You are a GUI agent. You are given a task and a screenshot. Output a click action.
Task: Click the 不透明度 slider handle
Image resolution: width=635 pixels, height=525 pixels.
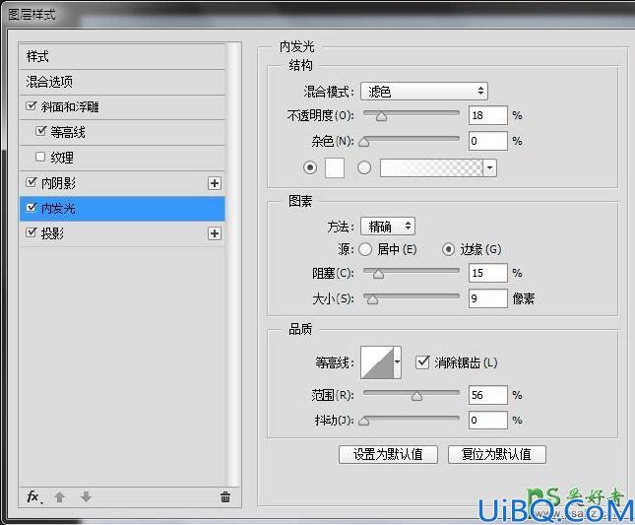tap(381, 117)
